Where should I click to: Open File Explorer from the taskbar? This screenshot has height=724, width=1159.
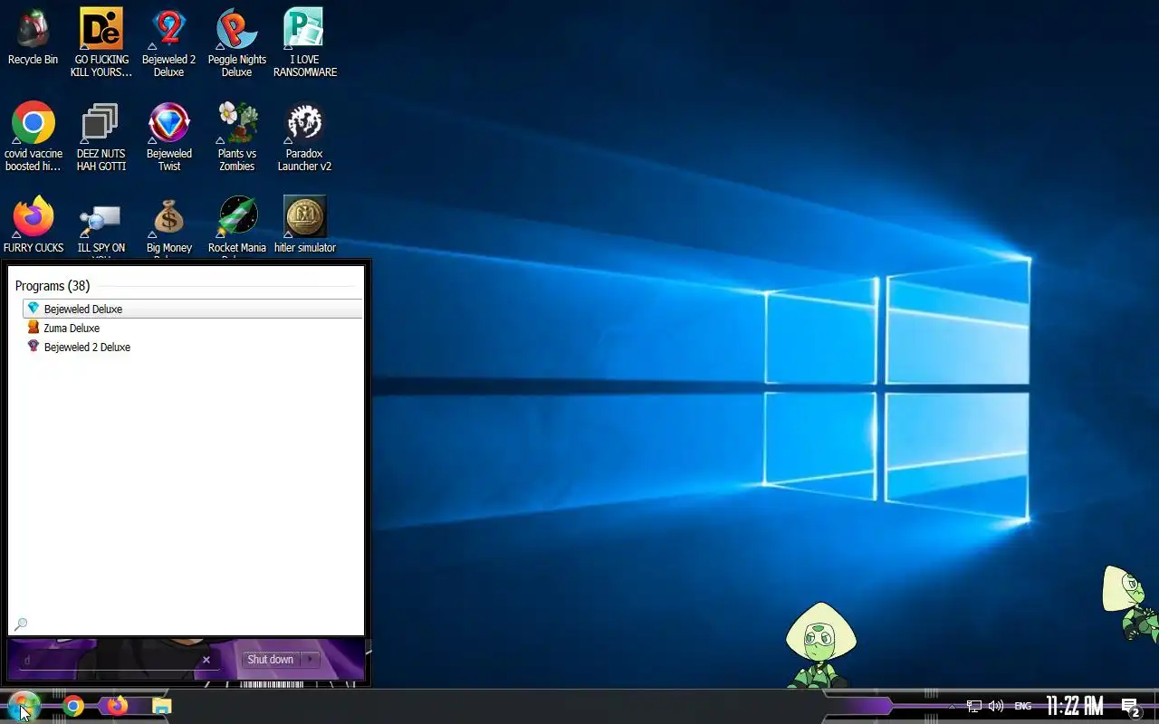point(161,706)
